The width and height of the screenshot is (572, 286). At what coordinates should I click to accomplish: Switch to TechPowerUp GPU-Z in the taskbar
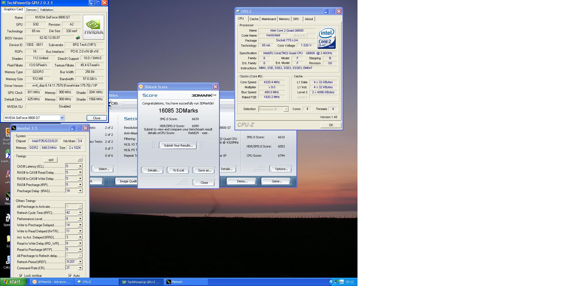click(x=142, y=282)
